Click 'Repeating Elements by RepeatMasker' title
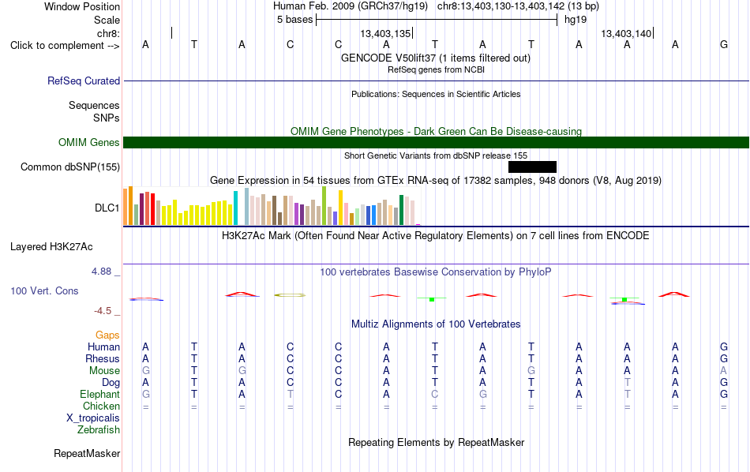Viewport: 750px width, 472px height. (x=436, y=442)
